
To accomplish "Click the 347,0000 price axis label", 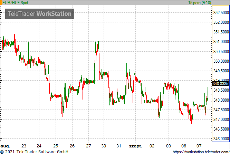I will 221,120.
